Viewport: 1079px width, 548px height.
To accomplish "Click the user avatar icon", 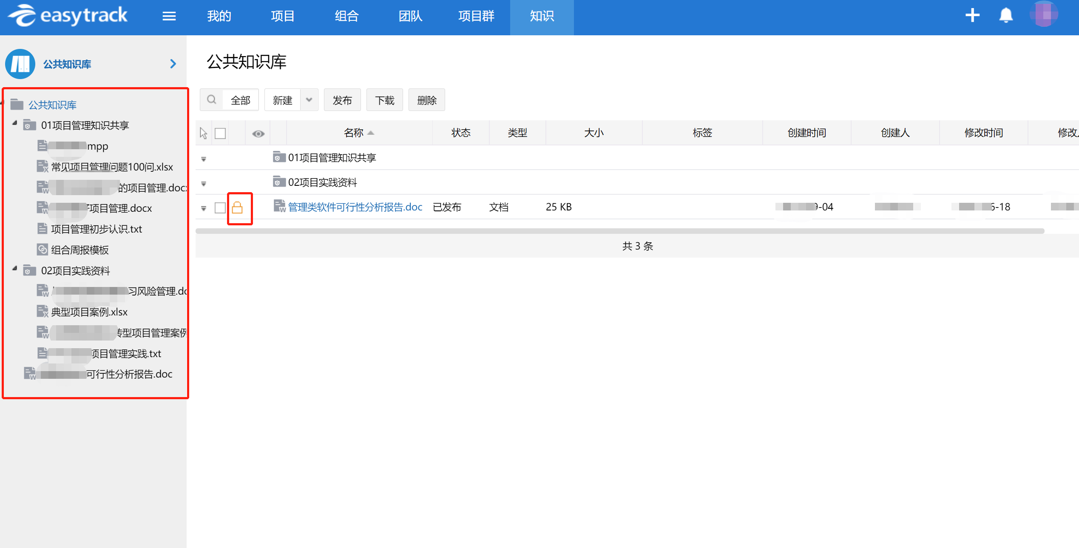I will coord(1044,15).
